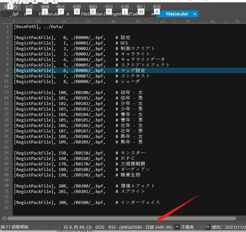Click the 行 9, 列 49 position indicator
The image size is (246, 232).
pos(78,227)
